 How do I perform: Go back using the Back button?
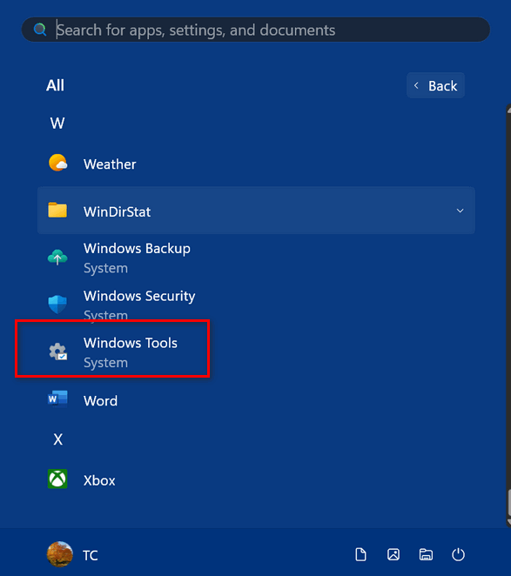pyautogui.click(x=435, y=85)
